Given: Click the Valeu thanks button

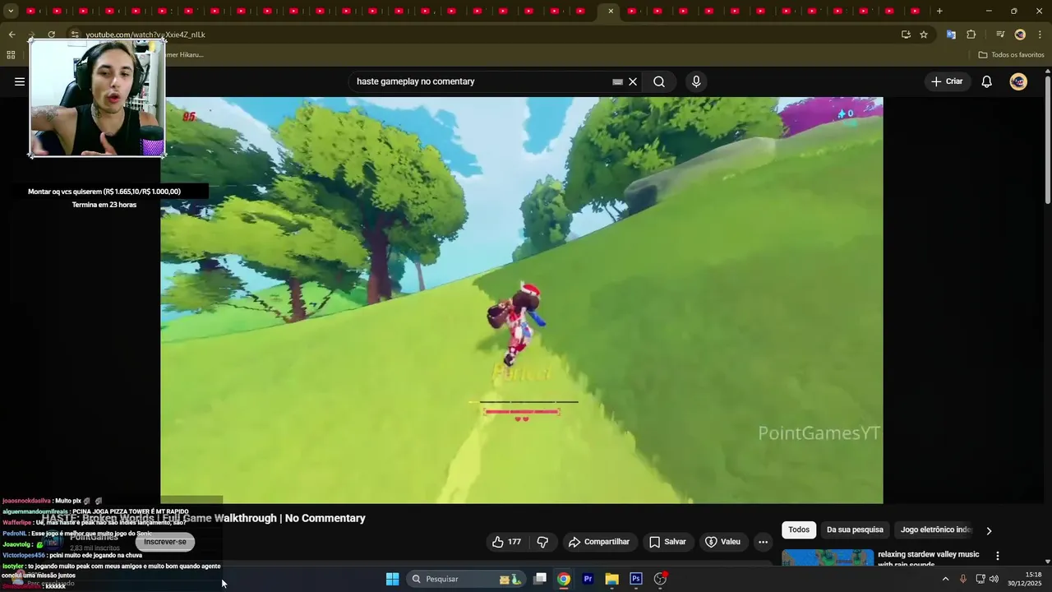Looking at the screenshot, I should pos(722,542).
